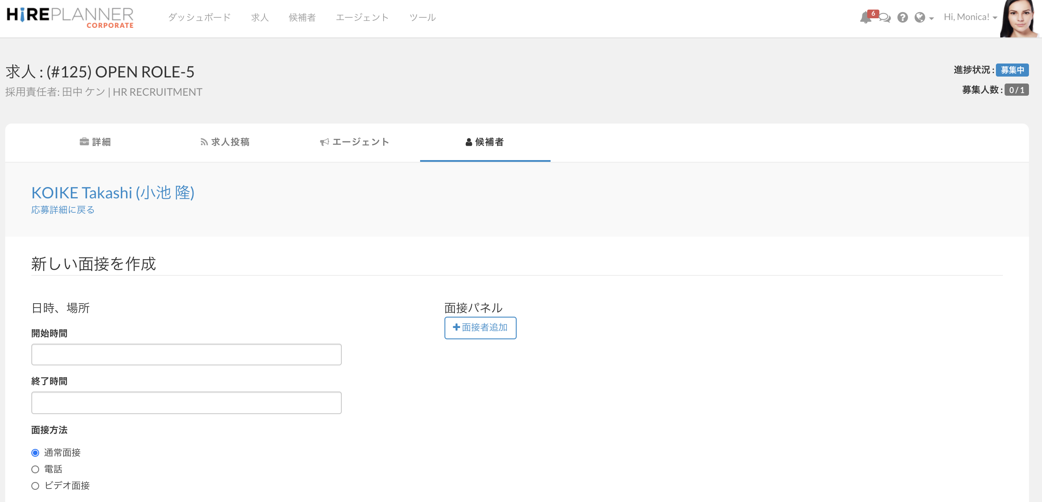1042x502 pixels.
Task: Open the 求人投稿 tab
Action: click(225, 142)
